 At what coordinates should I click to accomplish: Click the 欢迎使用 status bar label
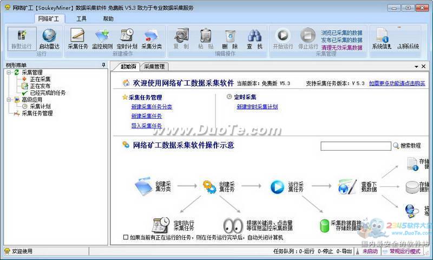pos(22,251)
